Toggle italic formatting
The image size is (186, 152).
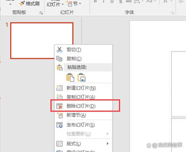[104, 1]
